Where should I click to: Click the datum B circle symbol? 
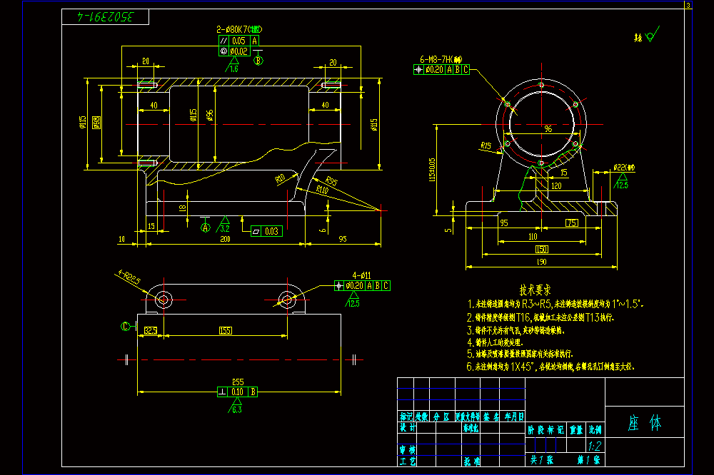pyautogui.click(x=258, y=60)
